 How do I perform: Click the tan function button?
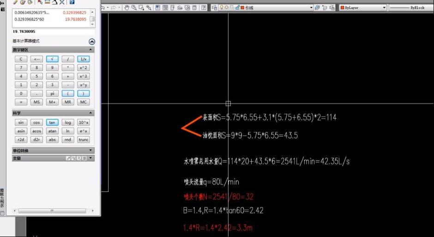click(x=52, y=123)
